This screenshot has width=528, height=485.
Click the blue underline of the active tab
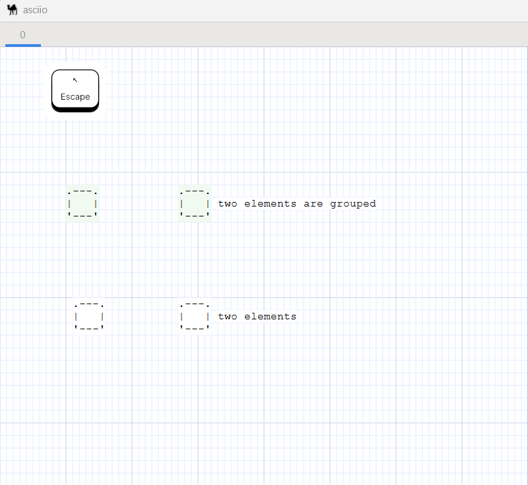pyautogui.click(x=23, y=44)
